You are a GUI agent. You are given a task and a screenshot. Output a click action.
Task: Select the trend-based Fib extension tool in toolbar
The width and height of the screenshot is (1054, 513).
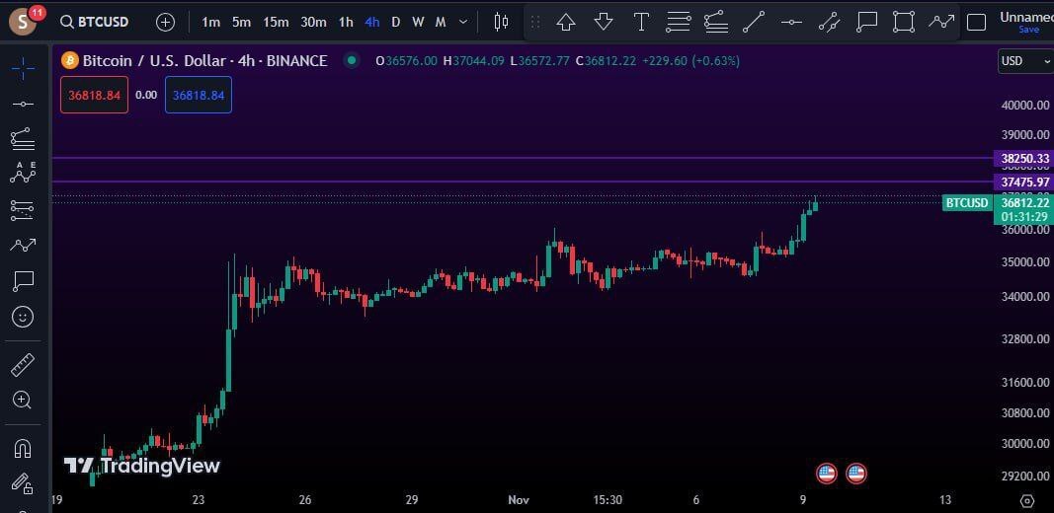[716, 22]
